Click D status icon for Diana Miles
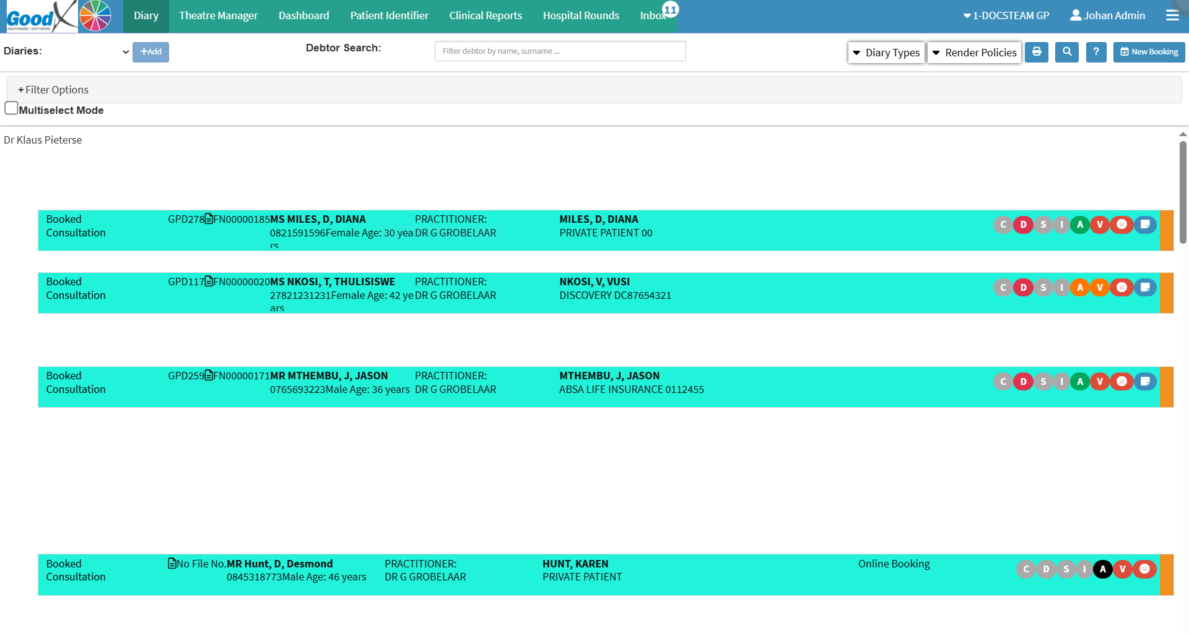Image resolution: width=1189 pixels, height=633 pixels. [x=1023, y=225]
